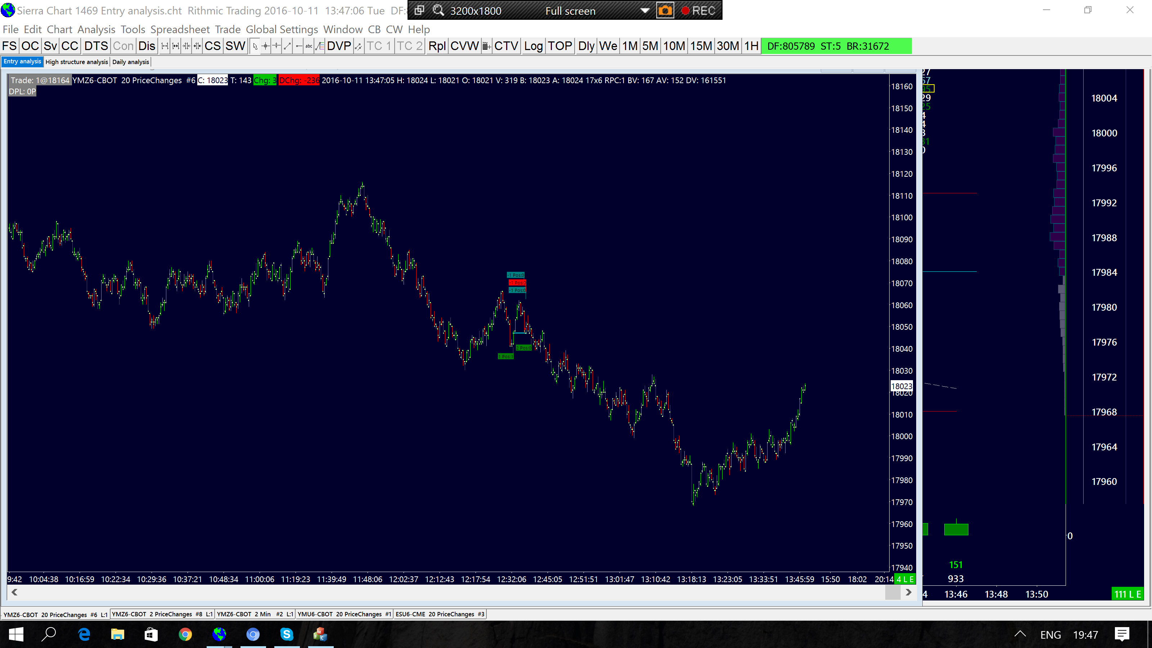This screenshot has width=1152, height=648.
Task: Click the screenshot camera icon
Action: pyautogui.click(x=665, y=10)
